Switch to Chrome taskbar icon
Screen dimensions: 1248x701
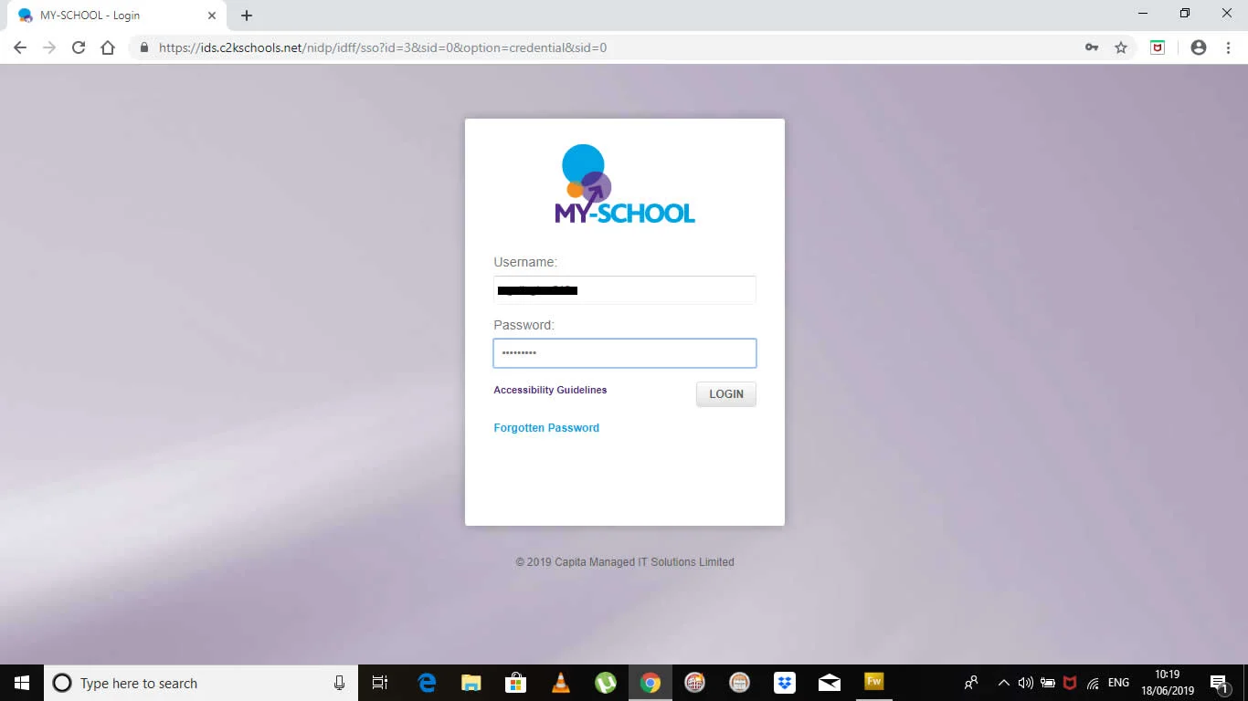(650, 683)
